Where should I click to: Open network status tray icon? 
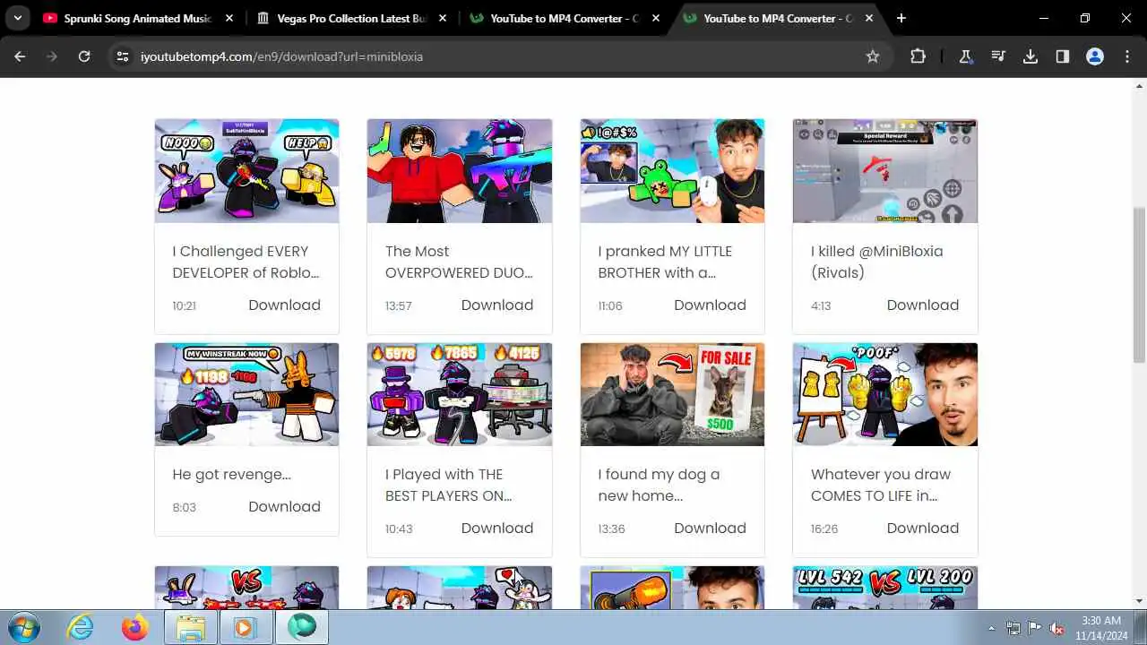coord(1013,628)
